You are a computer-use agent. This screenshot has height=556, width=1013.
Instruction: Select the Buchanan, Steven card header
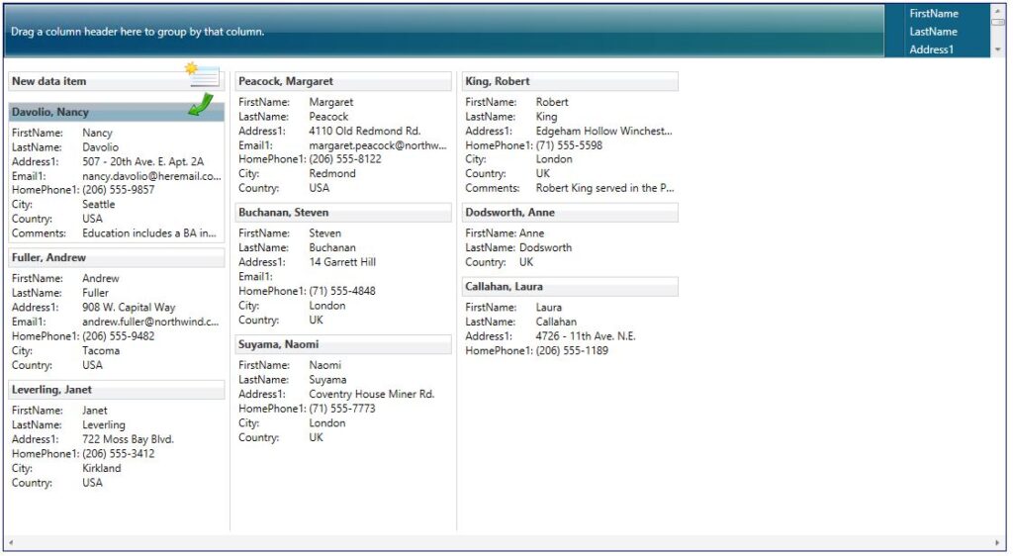[x=343, y=213]
